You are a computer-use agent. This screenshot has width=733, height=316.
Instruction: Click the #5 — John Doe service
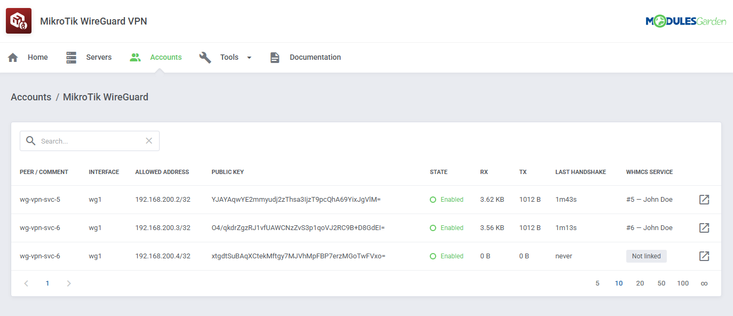[650, 200]
